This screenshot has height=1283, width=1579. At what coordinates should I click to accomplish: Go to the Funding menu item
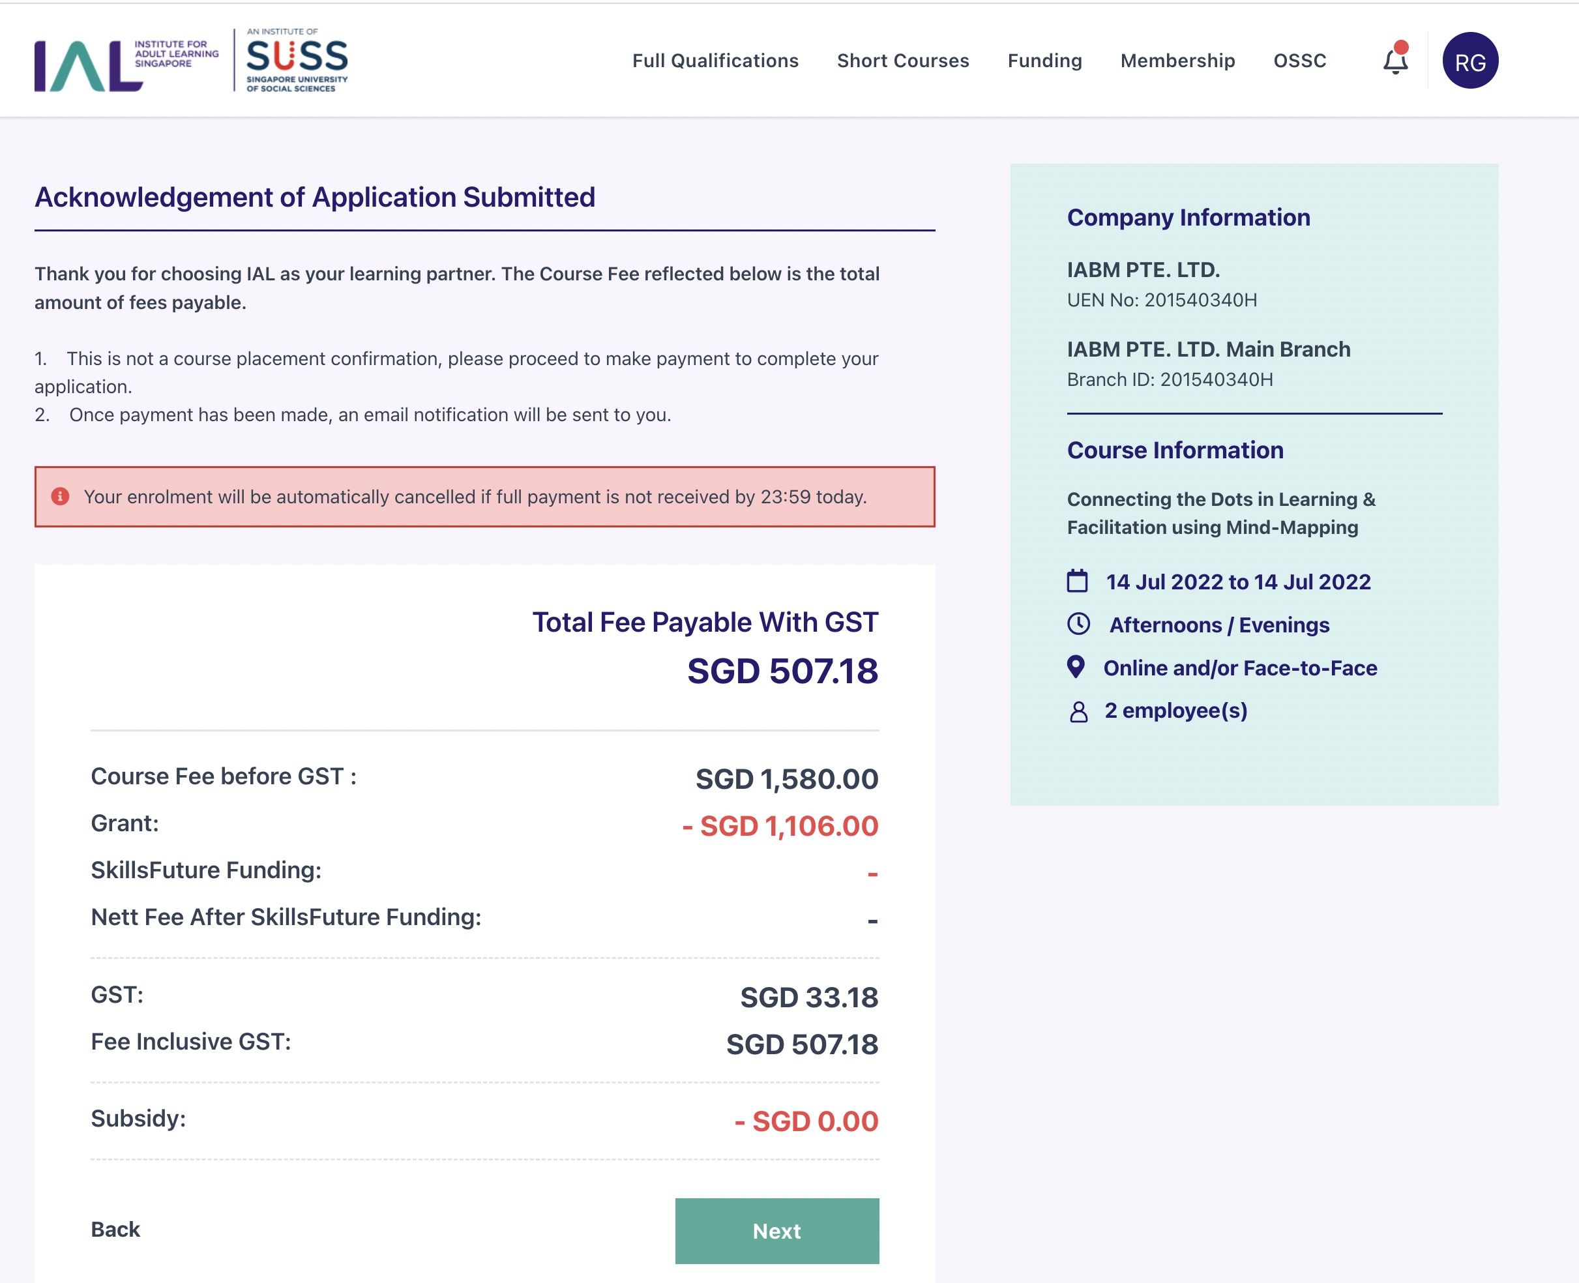tap(1044, 61)
